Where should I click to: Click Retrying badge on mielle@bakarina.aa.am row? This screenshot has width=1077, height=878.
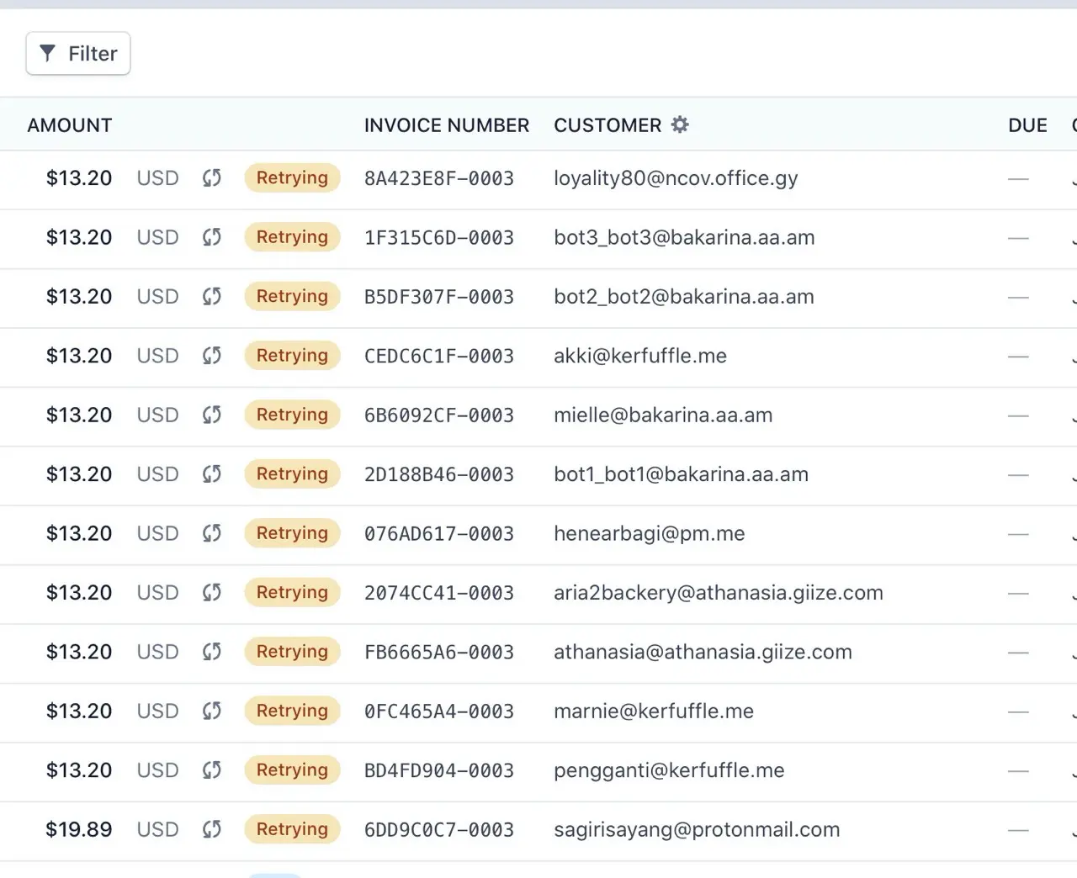[292, 415]
